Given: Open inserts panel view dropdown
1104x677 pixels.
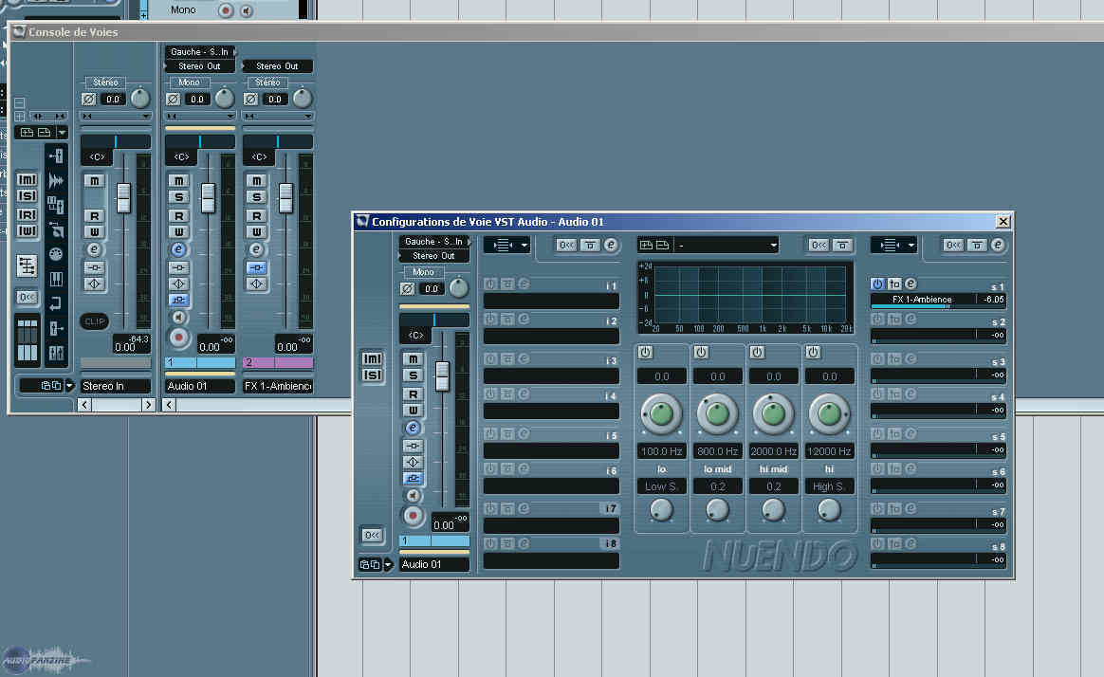Looking at the screenshot, I should pyautogui.click(x=506, y=245).
